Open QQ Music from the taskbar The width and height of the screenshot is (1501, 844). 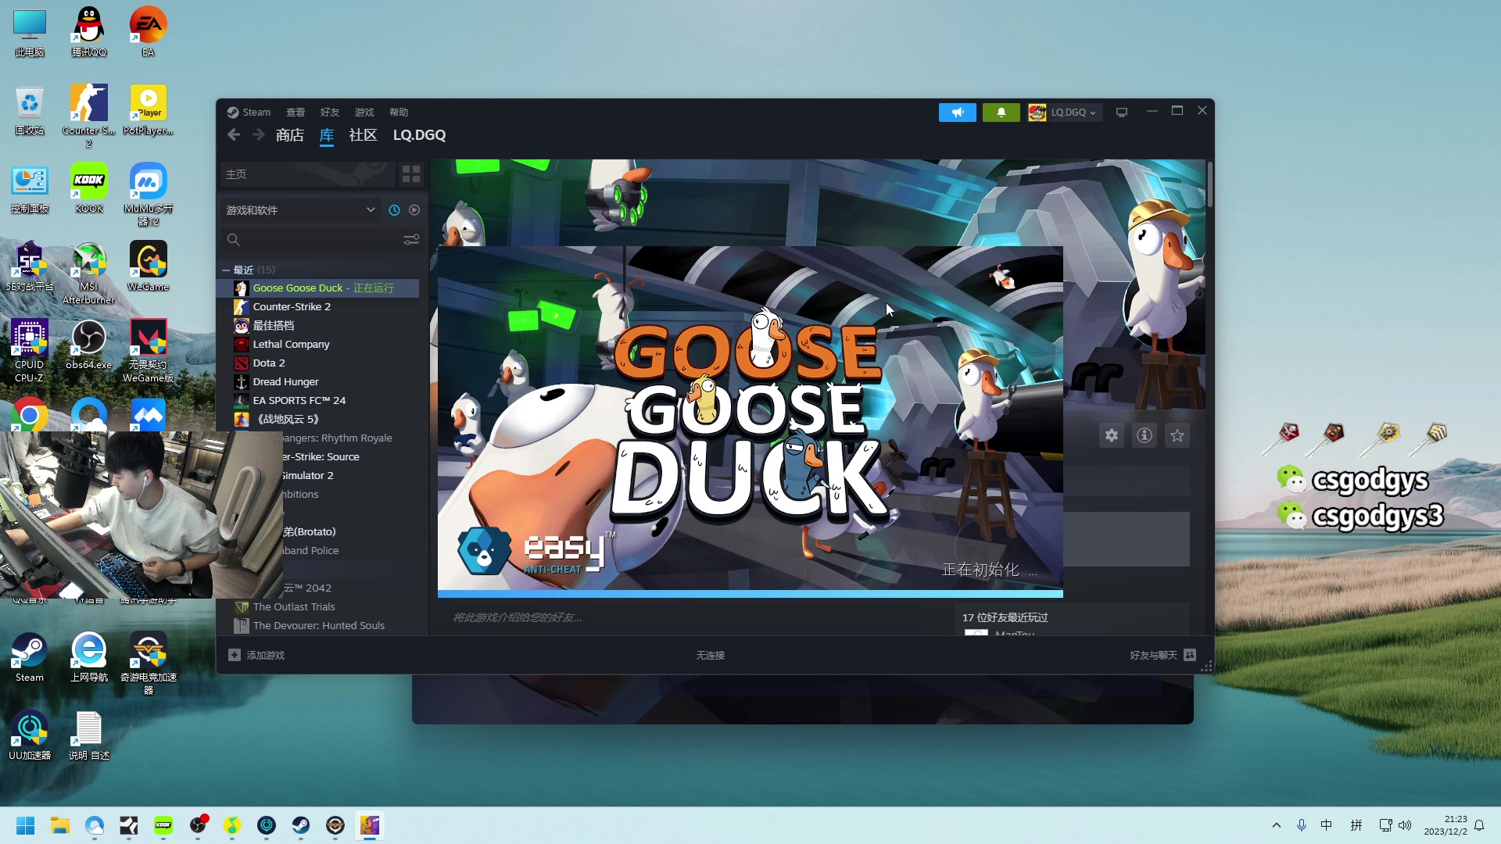tap(232, 825)
